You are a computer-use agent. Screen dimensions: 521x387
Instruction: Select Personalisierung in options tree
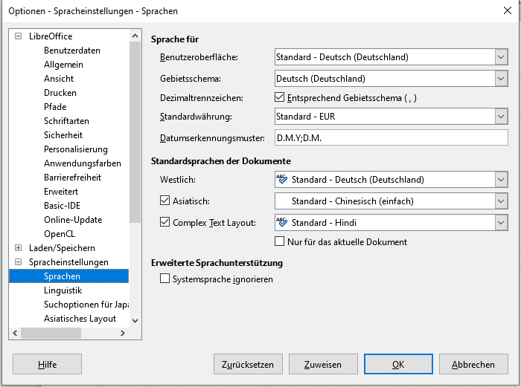click(x=76, y=149)
